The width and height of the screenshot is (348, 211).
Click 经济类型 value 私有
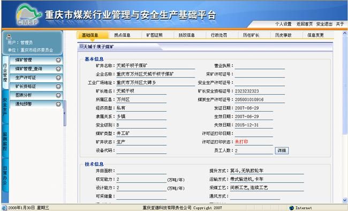pyautogui.click(x=121, y=108)
